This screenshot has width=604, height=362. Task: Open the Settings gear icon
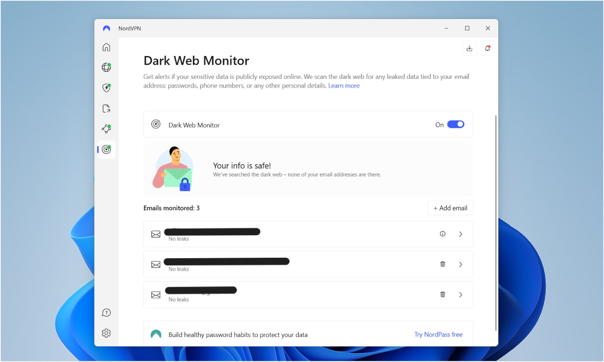coord(106,333)
